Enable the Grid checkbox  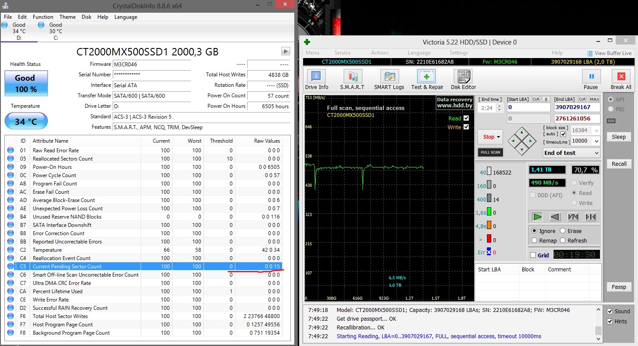click(533, 255)
